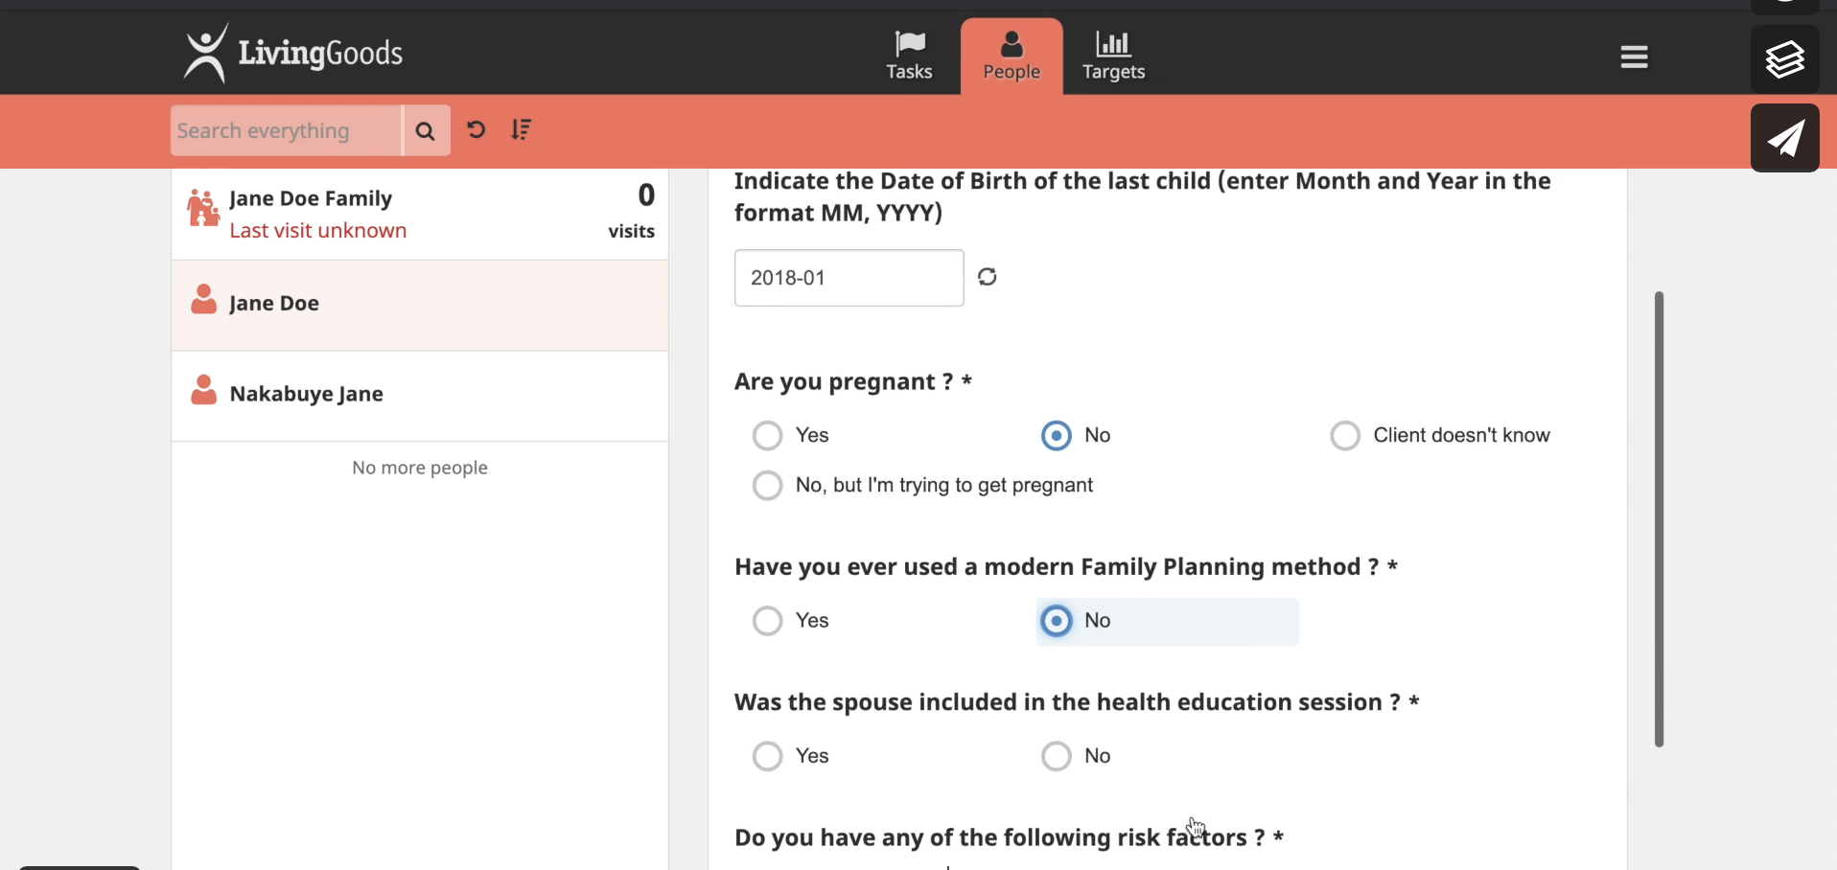
Task: Open the People tab
Action: tap(1012, 56)
